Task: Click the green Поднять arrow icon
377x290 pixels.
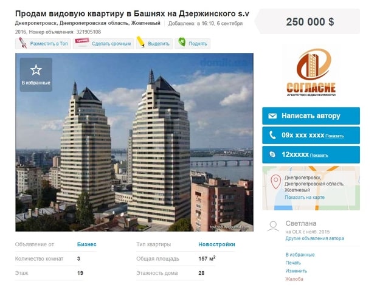Action: [x=182, y=43]
